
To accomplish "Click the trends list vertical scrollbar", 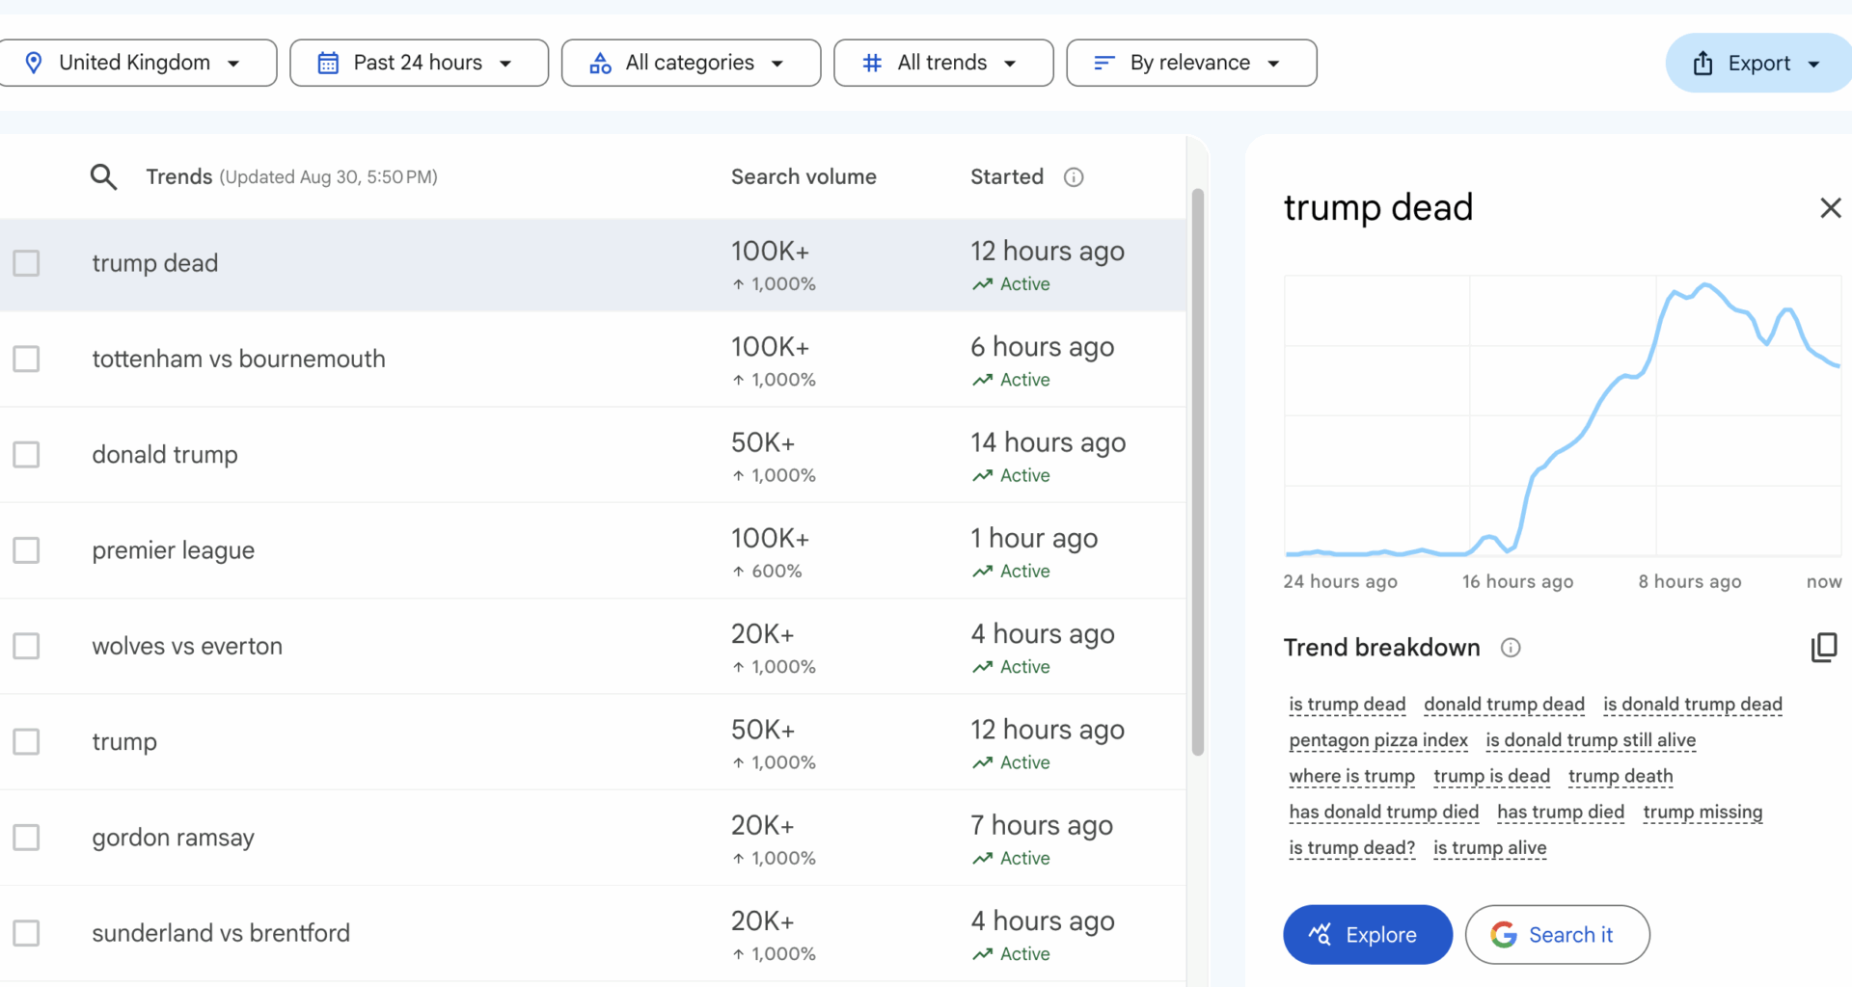I will (x=1198, y=472).
